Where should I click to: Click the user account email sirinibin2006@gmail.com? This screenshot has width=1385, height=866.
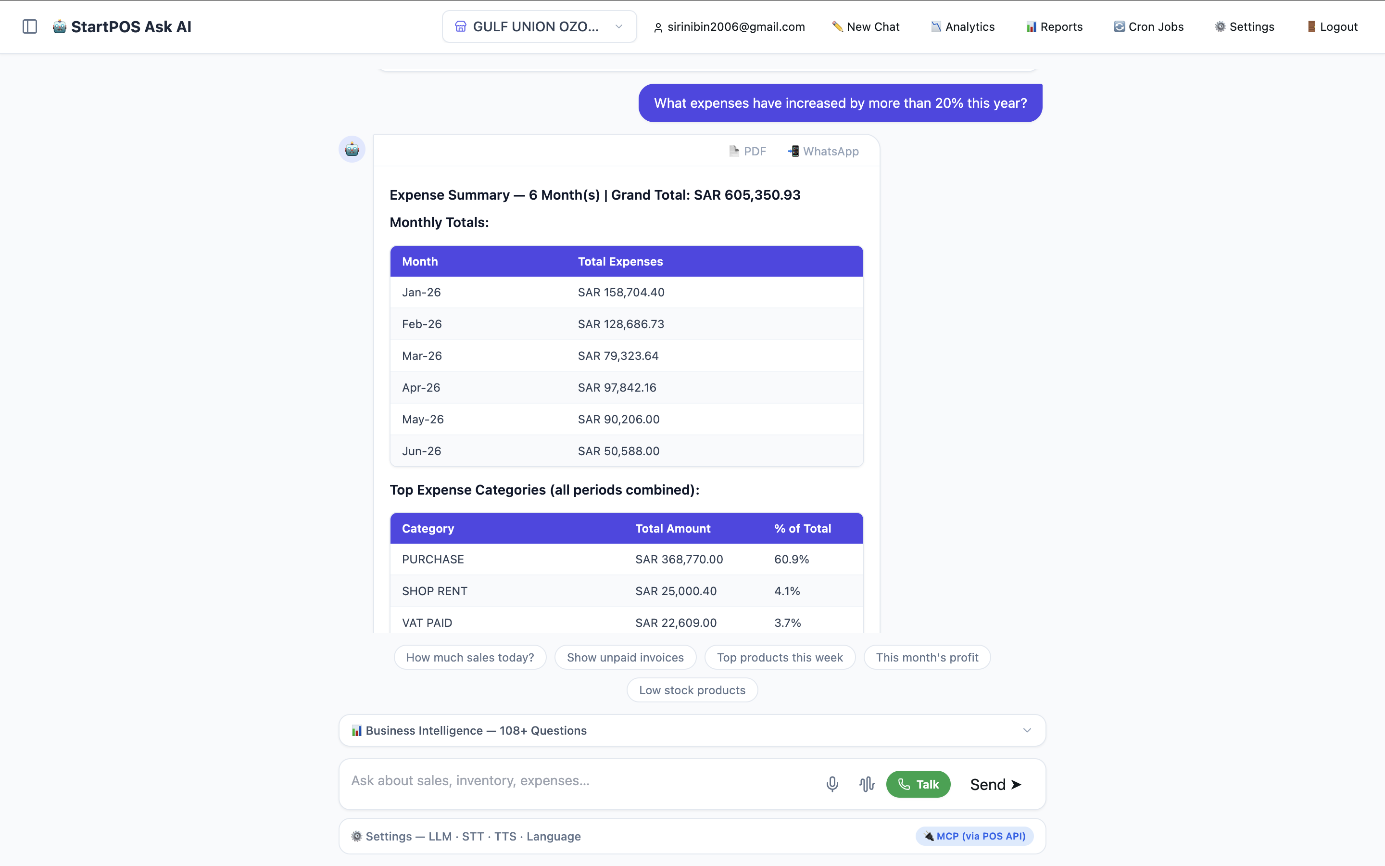click(x=729, y=27)
